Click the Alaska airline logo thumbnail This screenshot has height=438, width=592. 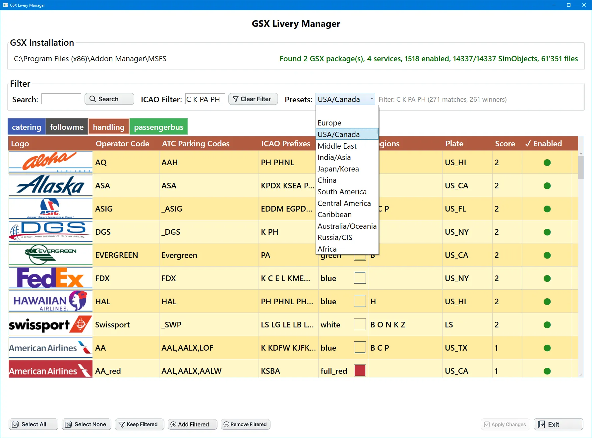(50, 185)
